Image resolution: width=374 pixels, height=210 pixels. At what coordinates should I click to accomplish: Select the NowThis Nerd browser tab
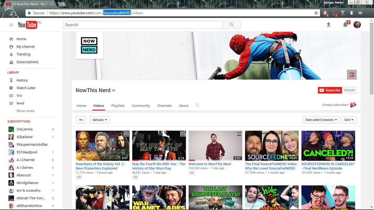[30, 4]
